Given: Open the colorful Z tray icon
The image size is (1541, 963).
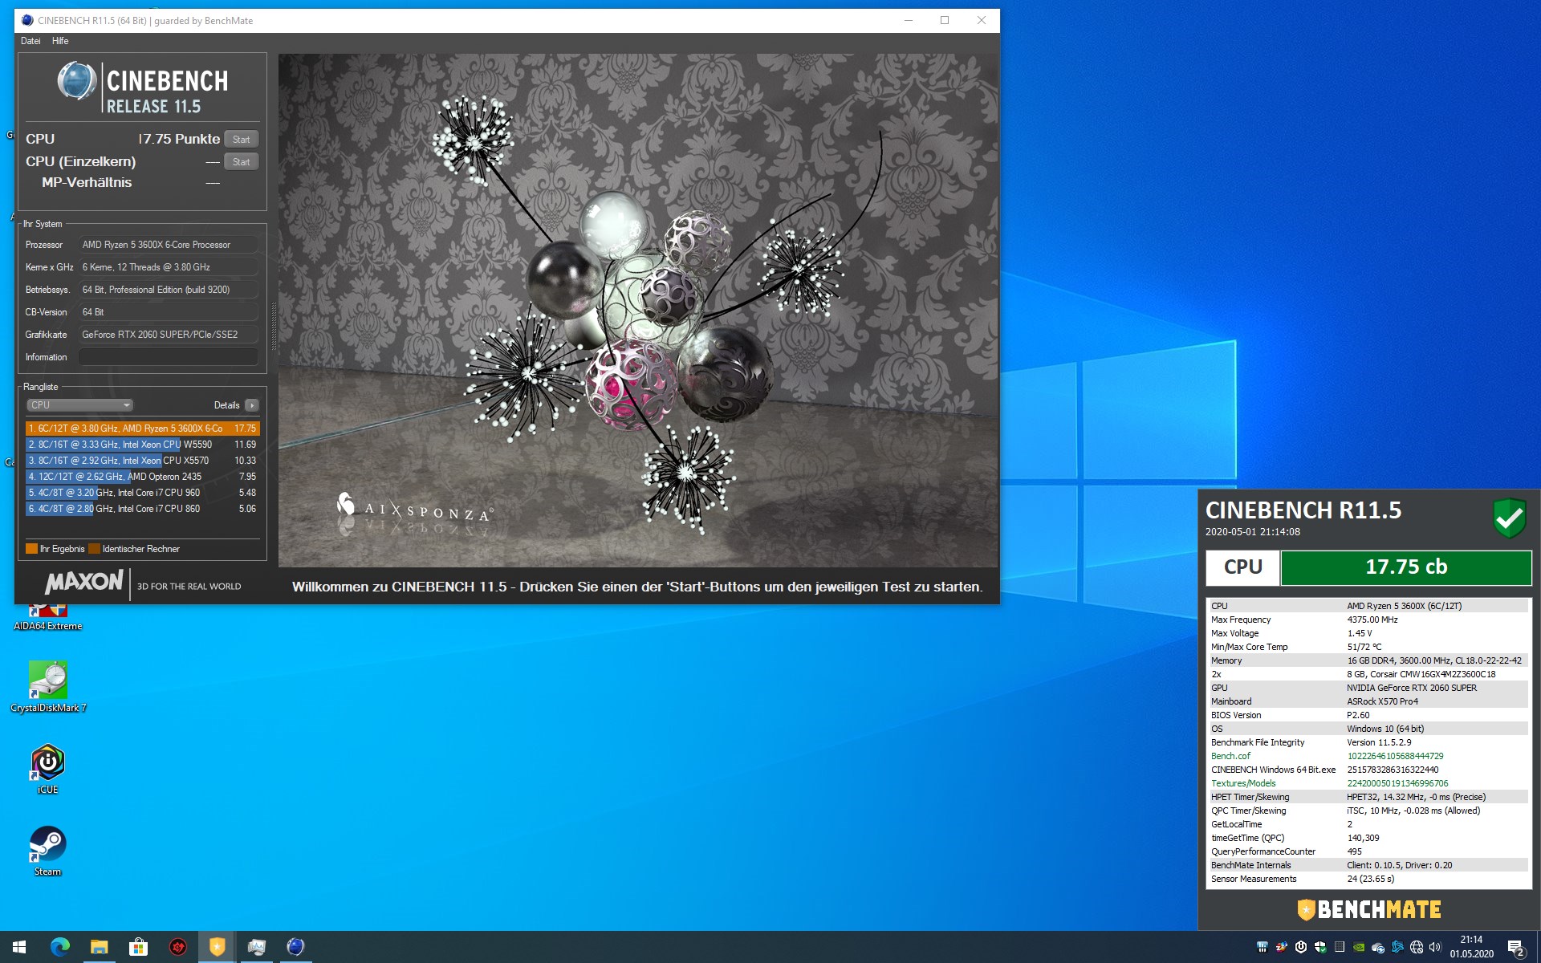Looking at the screenshot, I should 1282,947.
